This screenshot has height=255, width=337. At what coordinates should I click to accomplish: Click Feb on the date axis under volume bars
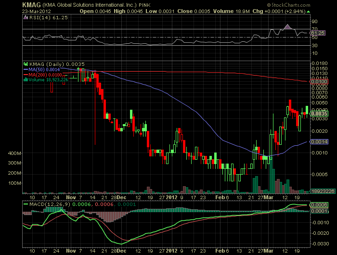(220, 197)
